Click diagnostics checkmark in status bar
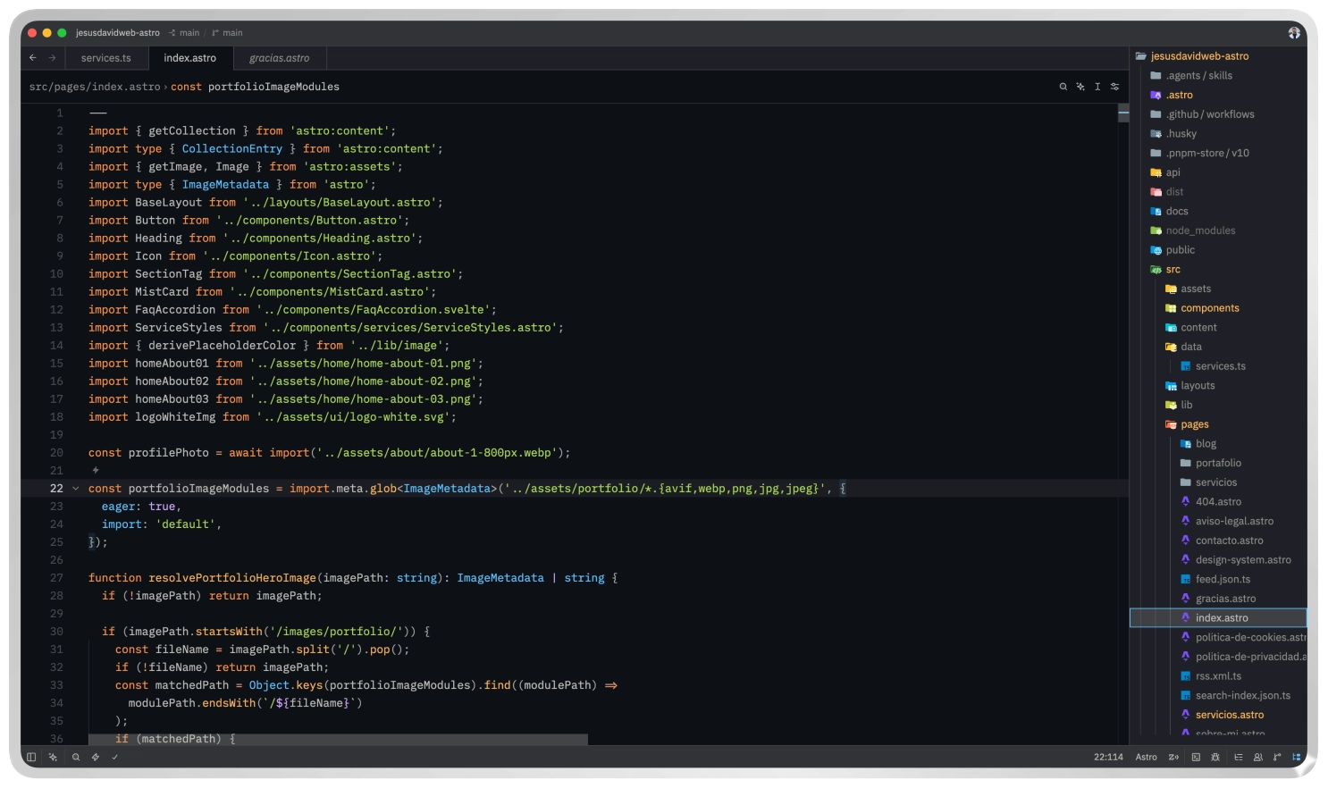This screenshot has width=1328, height=788. (x=114, y=757)
